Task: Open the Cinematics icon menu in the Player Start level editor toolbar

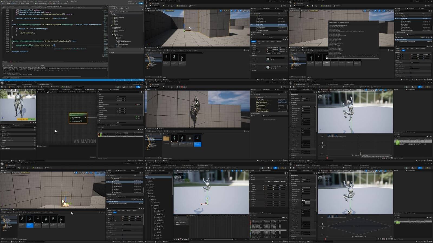Action: (x=28, y=168)
